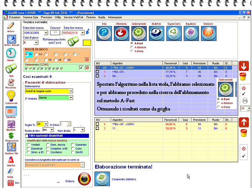
Task: Open the Informazioni menu
Action: (x=115, y=17)
